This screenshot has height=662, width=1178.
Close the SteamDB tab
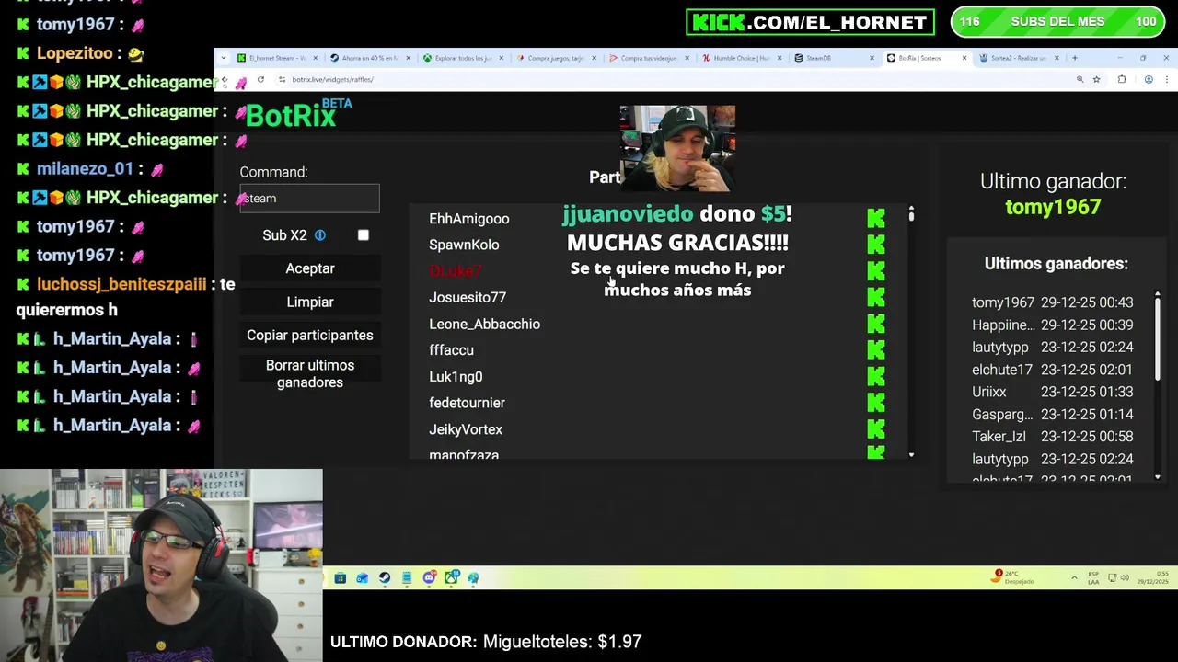coord(872,58)
